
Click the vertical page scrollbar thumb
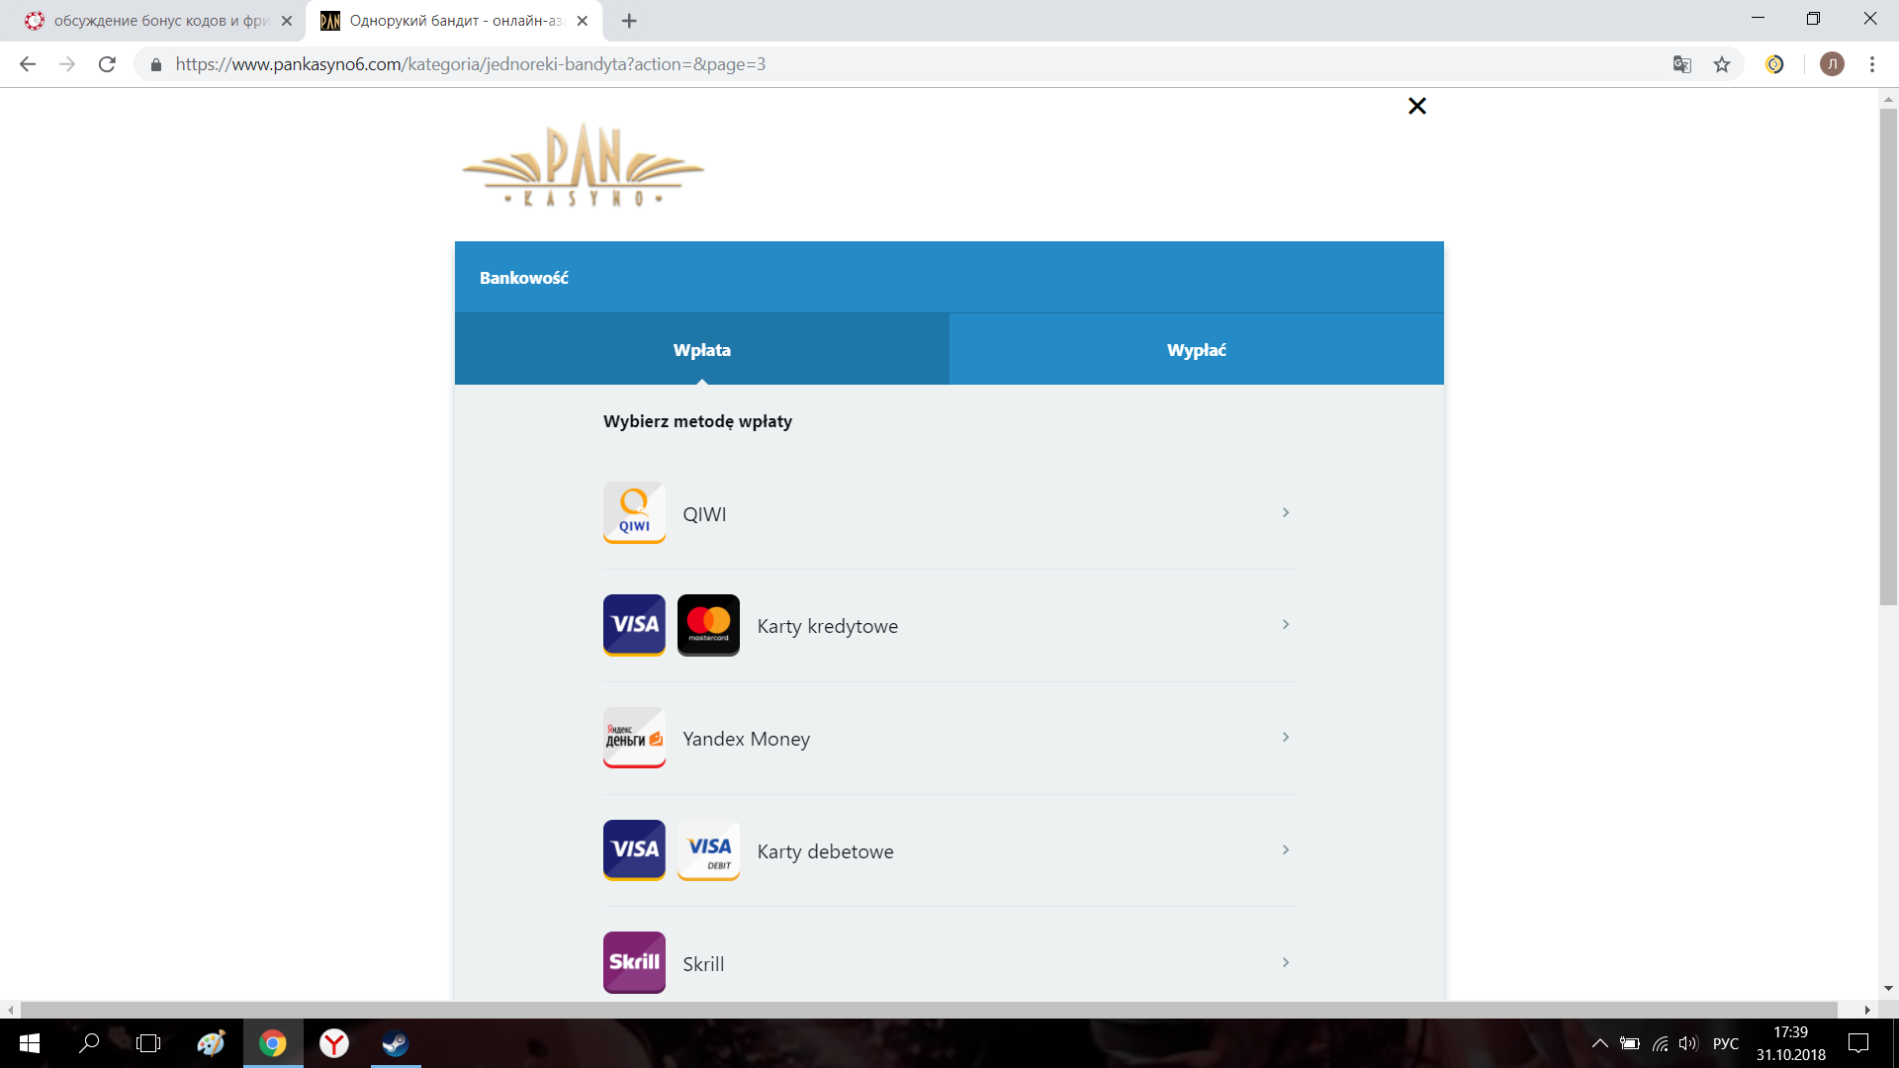pos(1888,356)
